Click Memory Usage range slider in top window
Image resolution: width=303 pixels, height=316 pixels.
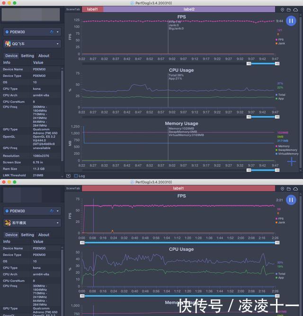click(x=263, y=170)
